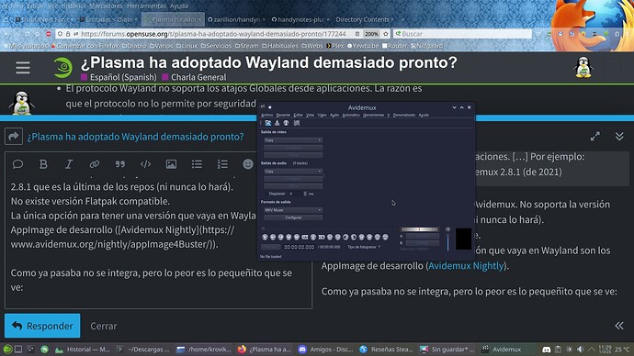Bookmark this page with the star icon

pos(386,34)
